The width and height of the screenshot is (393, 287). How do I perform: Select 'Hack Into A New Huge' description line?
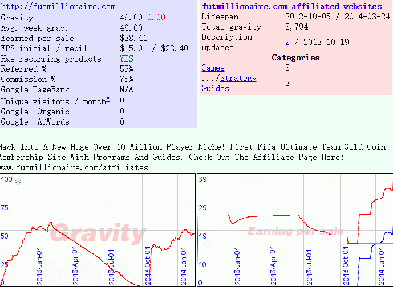pyautogui.click(x=192, y=147)
